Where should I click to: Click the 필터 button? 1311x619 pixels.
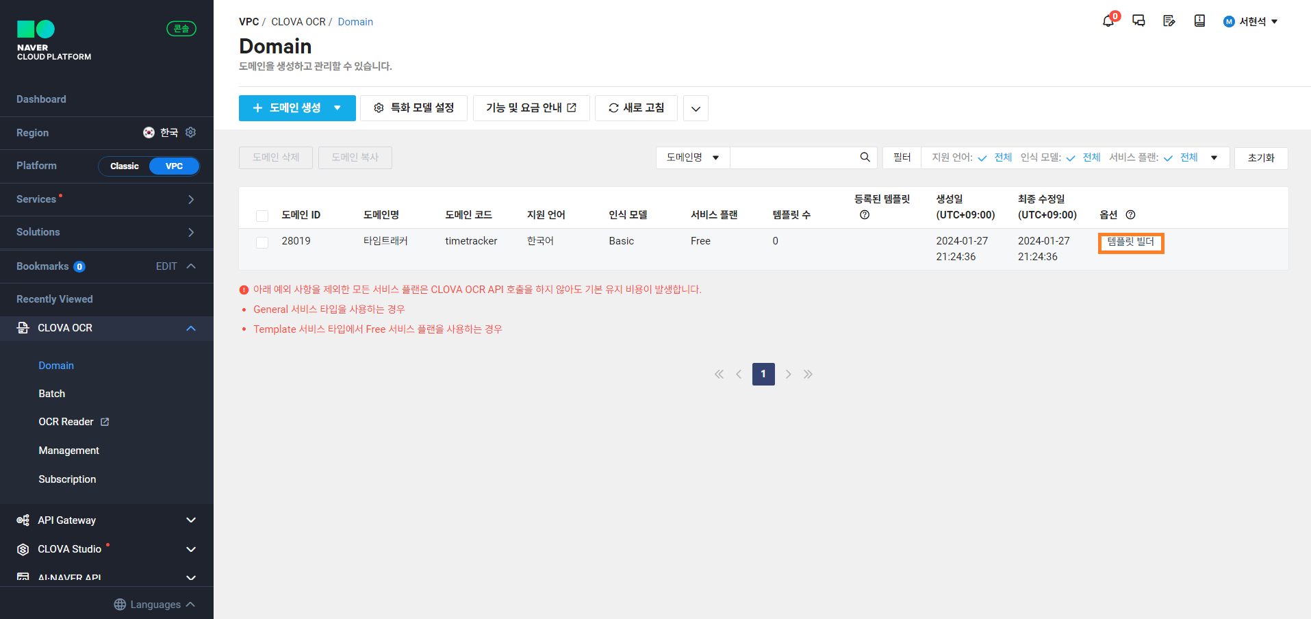[x=902, y=157]
